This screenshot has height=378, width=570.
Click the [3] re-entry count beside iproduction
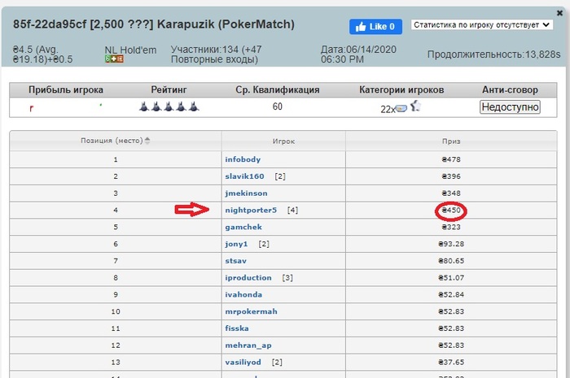(287, 277)
